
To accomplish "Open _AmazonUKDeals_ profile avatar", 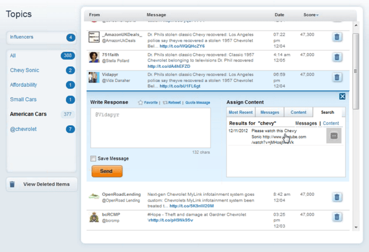I will tap(94, 37).
